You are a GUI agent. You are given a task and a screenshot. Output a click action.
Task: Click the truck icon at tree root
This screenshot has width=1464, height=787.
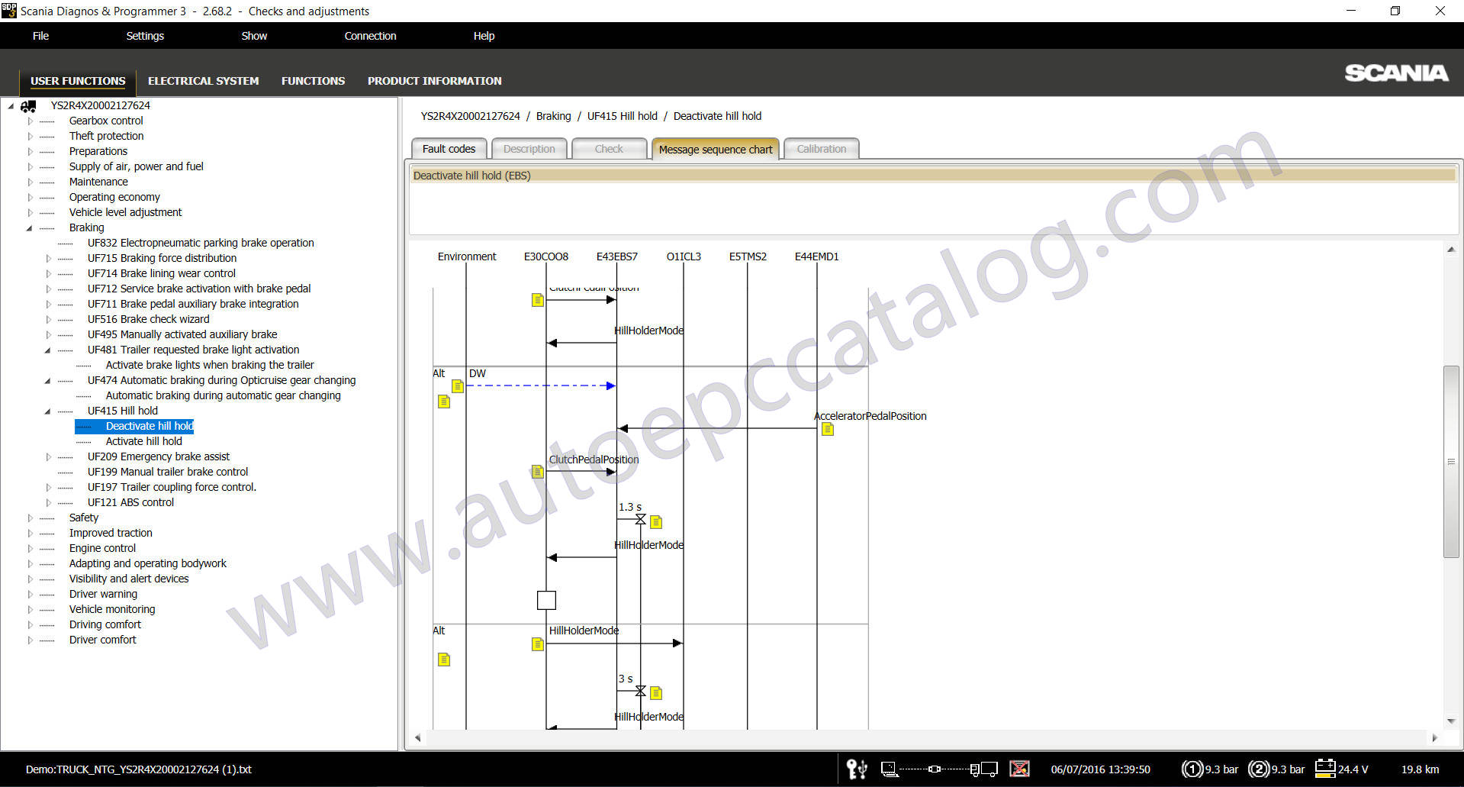pyautogui.click(x=29, y=106)
